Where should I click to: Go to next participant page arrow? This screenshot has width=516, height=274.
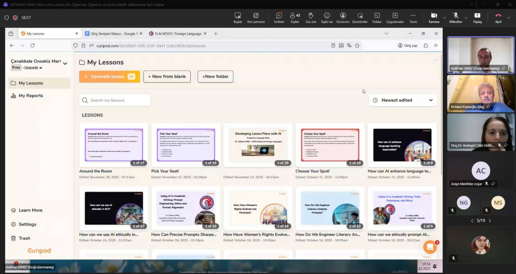490,221
